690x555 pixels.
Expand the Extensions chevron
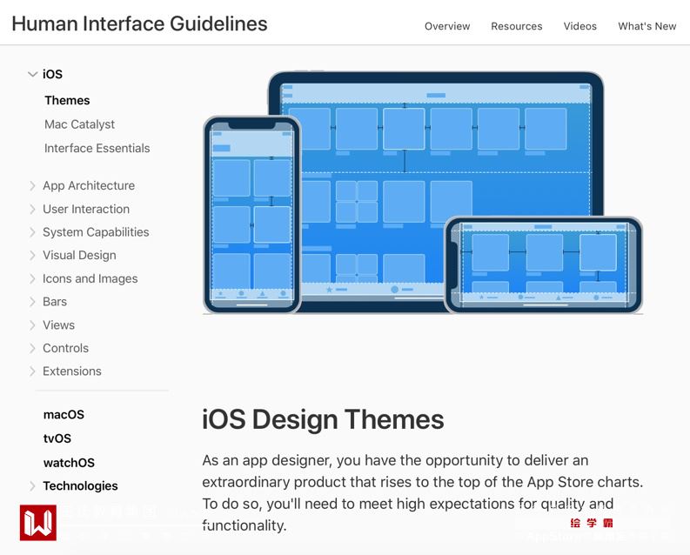point(32,371)
